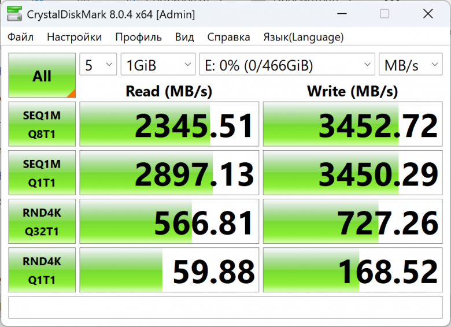The image size is (451, 327).
Task: Minimize the CrystalDiskMark window
Action: [x=342, y=13]
